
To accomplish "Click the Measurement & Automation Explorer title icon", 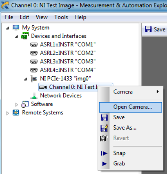I will coord(5,5).
